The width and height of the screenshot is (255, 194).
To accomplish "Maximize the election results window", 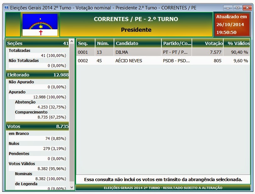I will (237, 8).
